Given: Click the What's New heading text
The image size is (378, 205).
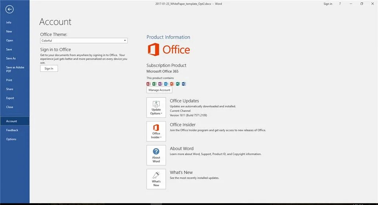Looking at the screenshot, I should 181,172.
